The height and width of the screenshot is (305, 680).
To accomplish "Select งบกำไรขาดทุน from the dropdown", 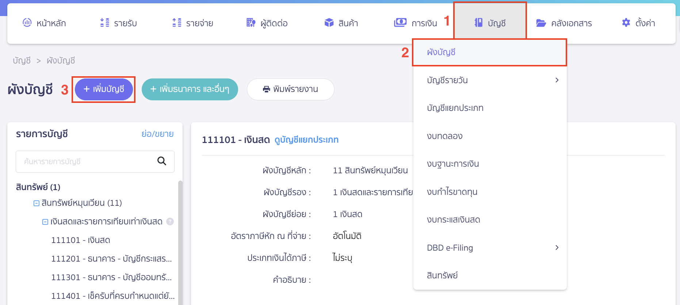I will (490, 192).
